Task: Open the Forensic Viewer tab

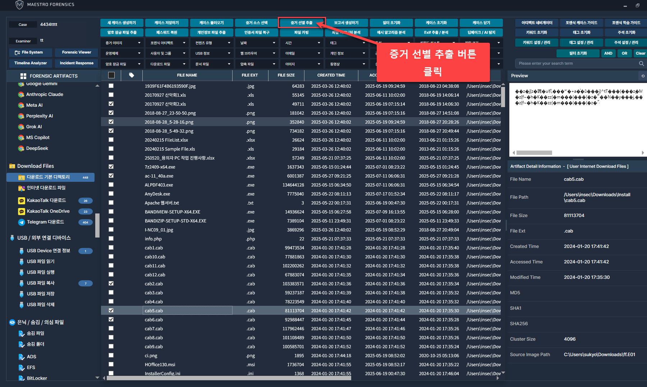Action: pos(77,52)
